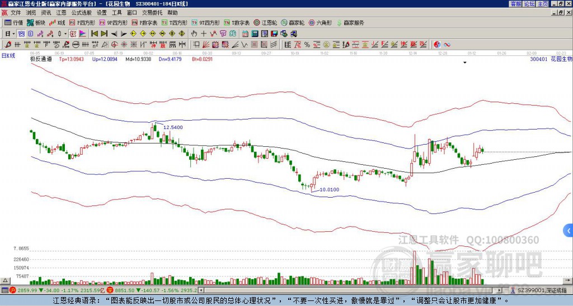Select the hand pan tool
573x306 pixels.
click(194, 34)
